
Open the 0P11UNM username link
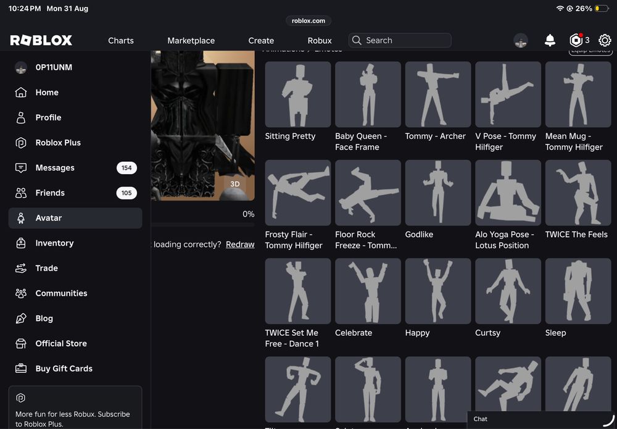click(x=54, y=67)
